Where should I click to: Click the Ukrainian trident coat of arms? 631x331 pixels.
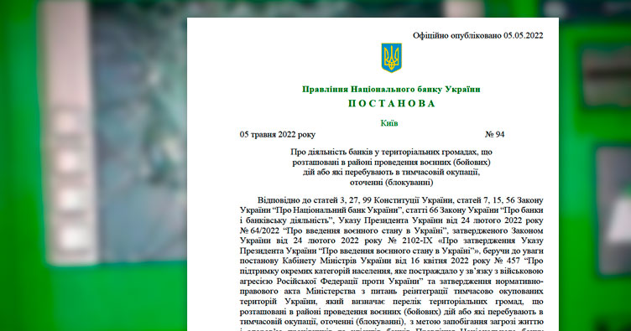click(x=391, y=58)
